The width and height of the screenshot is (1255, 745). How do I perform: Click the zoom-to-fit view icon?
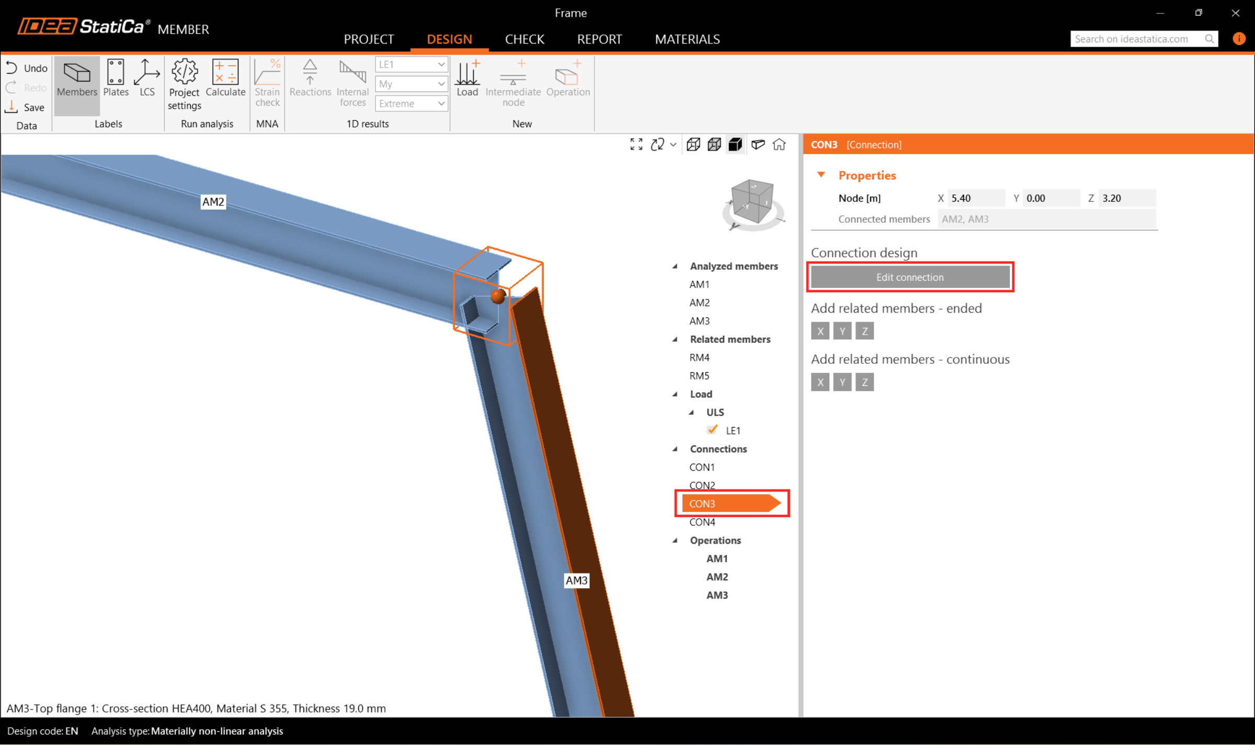coord(636,144)
